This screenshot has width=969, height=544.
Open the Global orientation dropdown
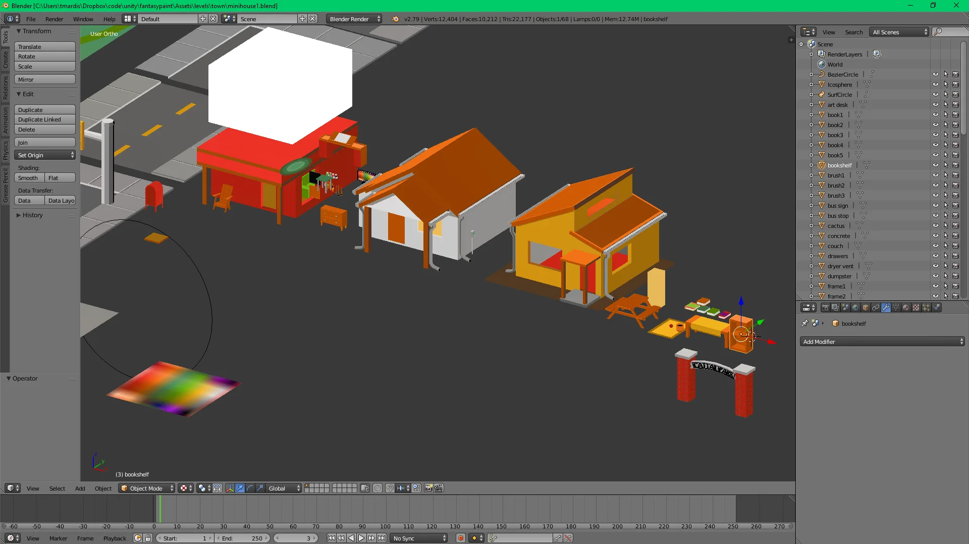pos(284,488)
